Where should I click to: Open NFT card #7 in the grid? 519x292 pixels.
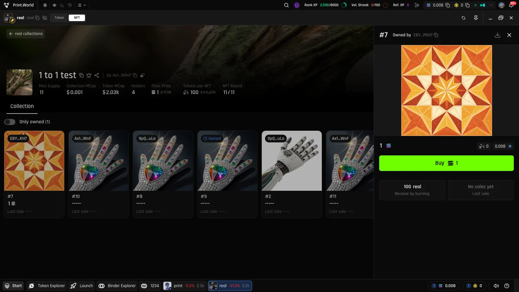click(34, 174)
